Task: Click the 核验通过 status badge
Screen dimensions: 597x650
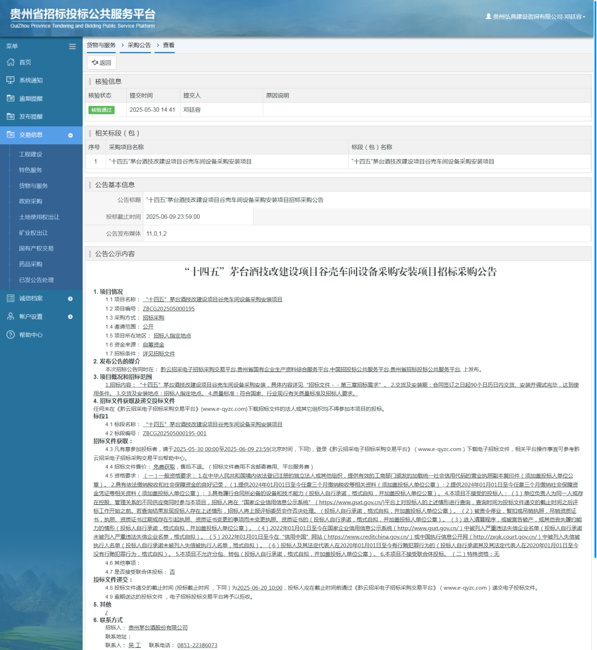Action: 101,109
